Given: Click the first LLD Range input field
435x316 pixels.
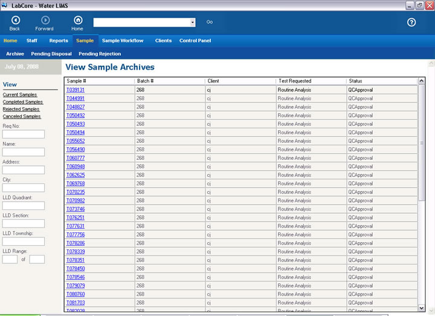Looking at the screenshot, I should click(x=10, y=259).
